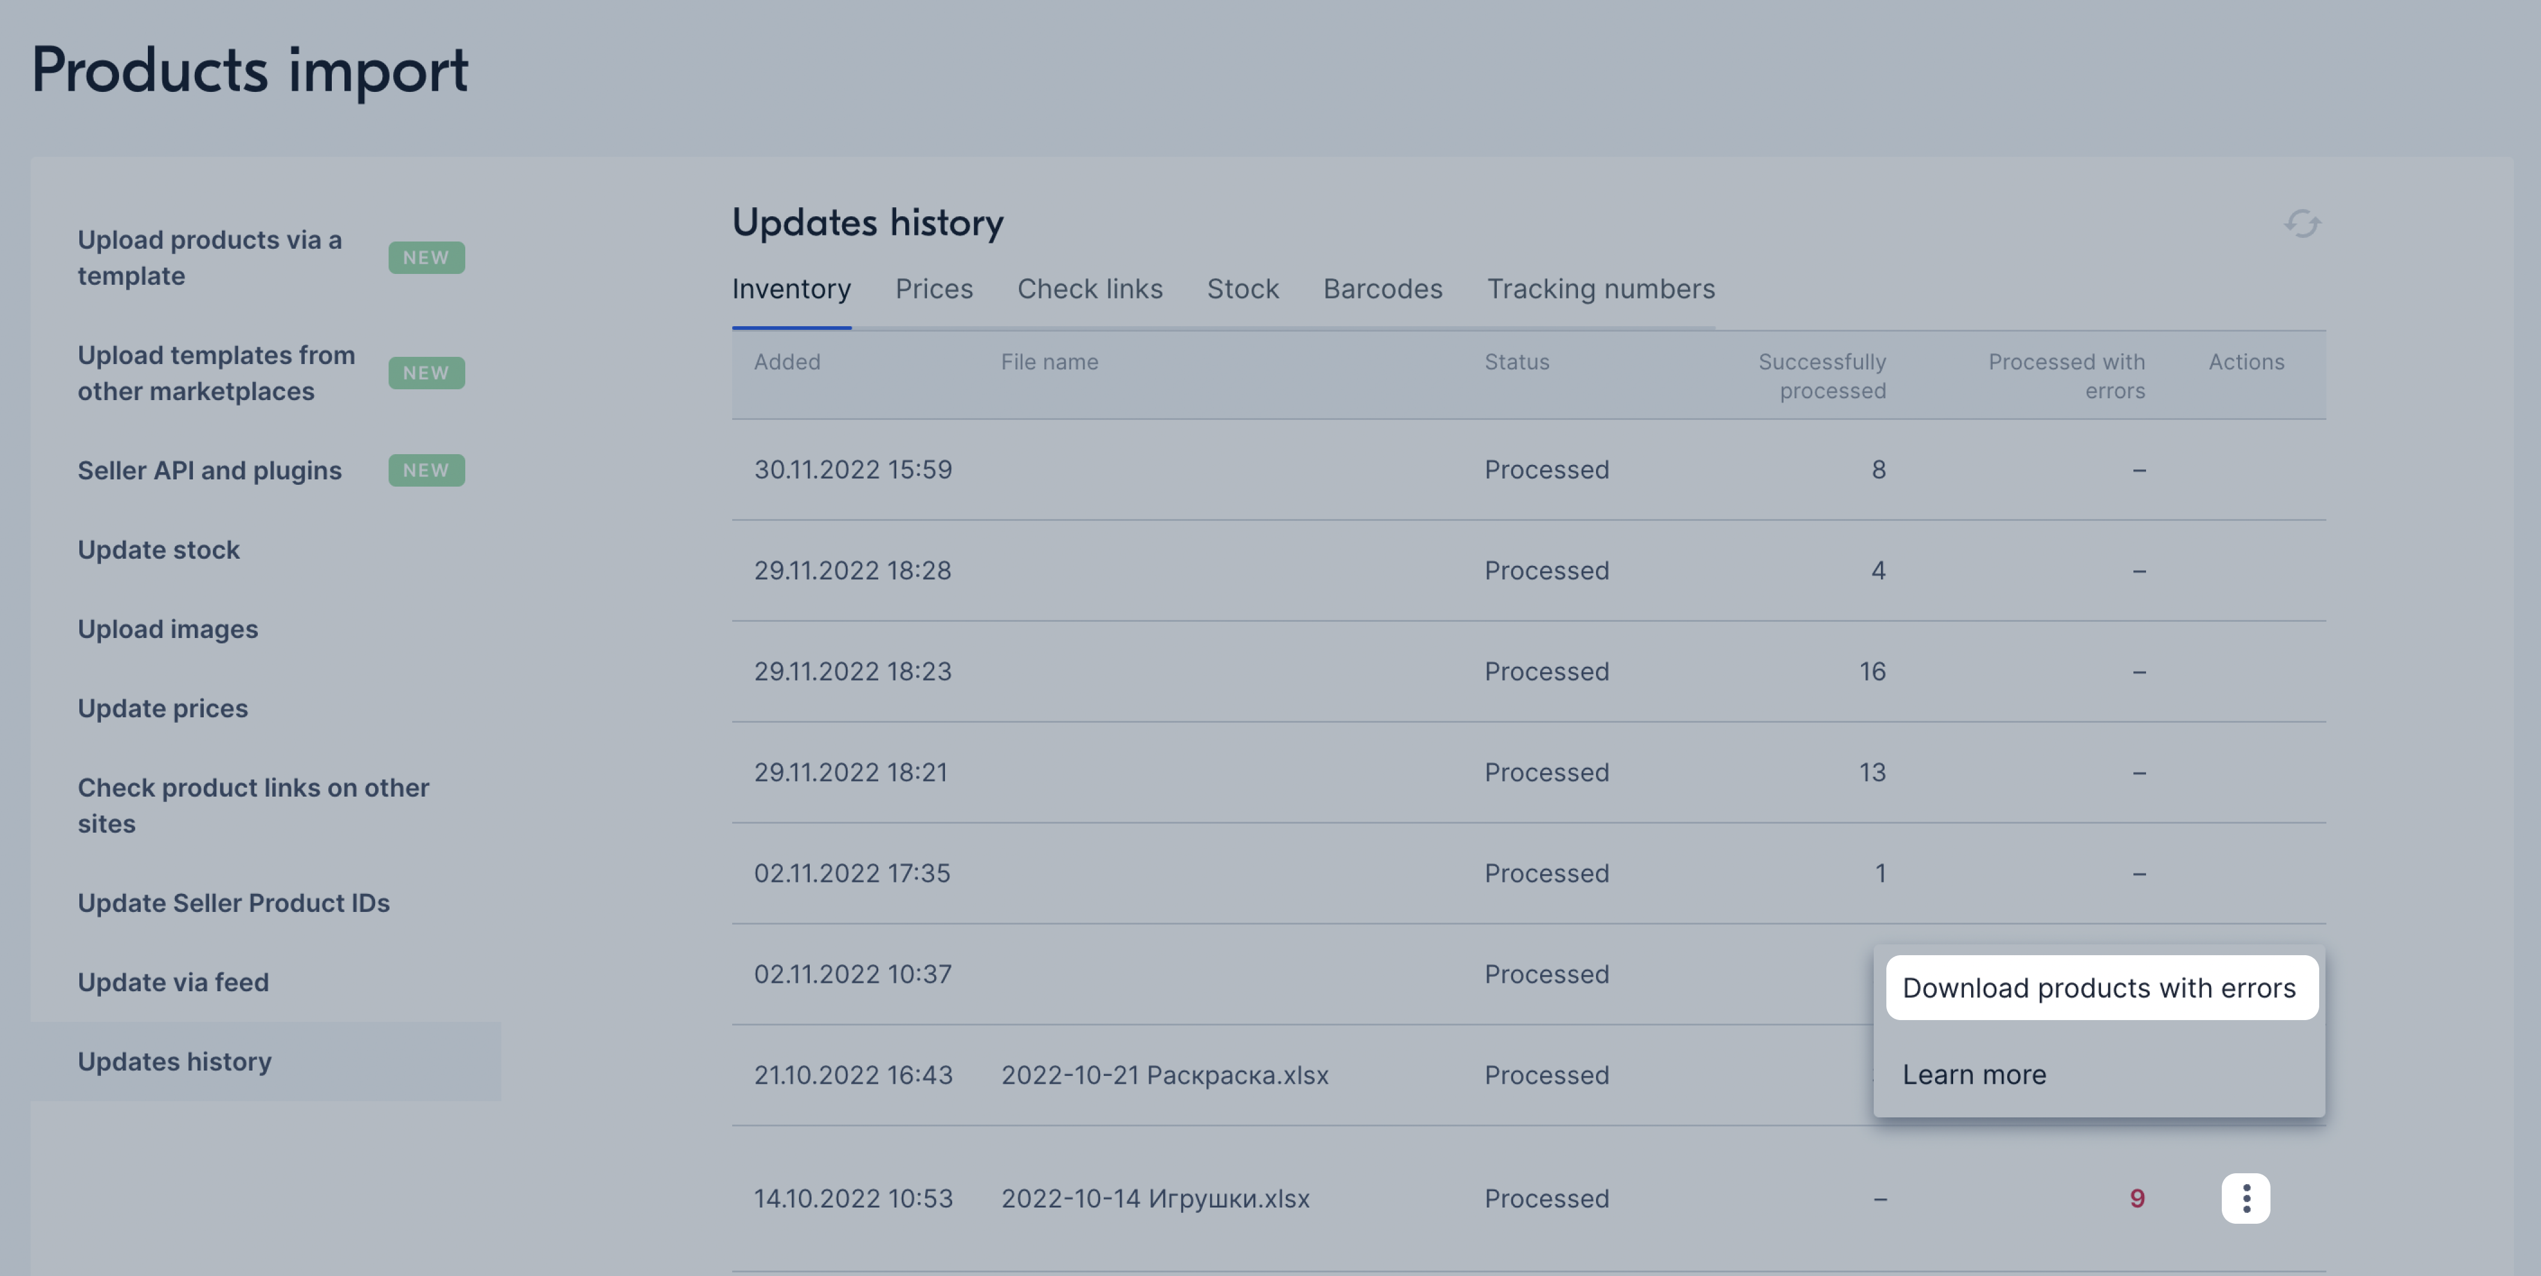Click the three-dot actions button for Игрушки.xlsx
Image resolution: width=2541 pixels, height=1276 pixels.
(x=2245, y=1198)
